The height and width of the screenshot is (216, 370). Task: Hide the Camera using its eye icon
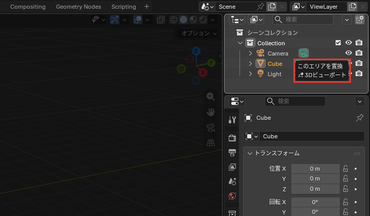pyautogui.click(x=348, y=53)
